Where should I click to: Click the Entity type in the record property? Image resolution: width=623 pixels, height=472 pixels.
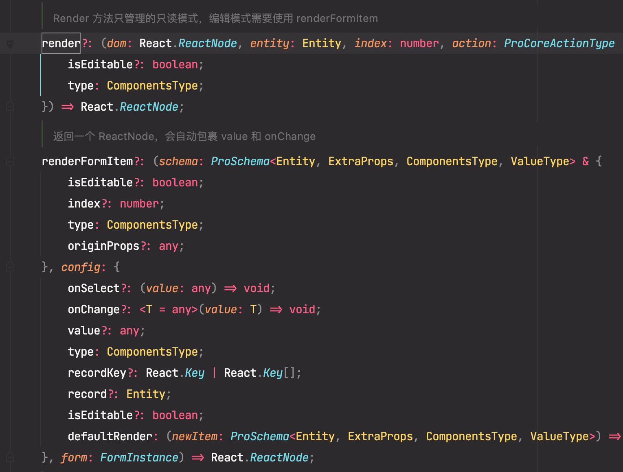tap(145, 393)
